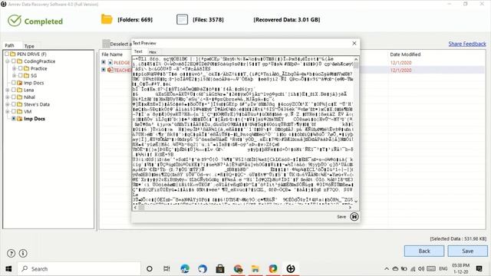Switch to the Type tab
This screenshot has height=276, width=491.
click(29, 46)
